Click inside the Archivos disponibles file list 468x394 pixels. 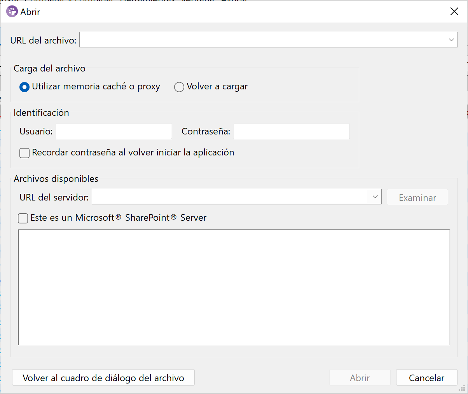coord(234,287)
